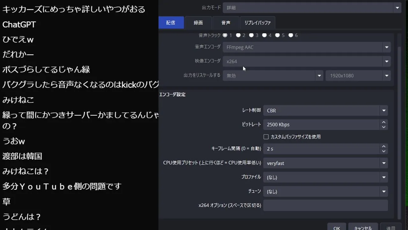The width and height of the screenshot is (408, 230).
Task: Click the キャンセル button
Action: coord(363,227)
